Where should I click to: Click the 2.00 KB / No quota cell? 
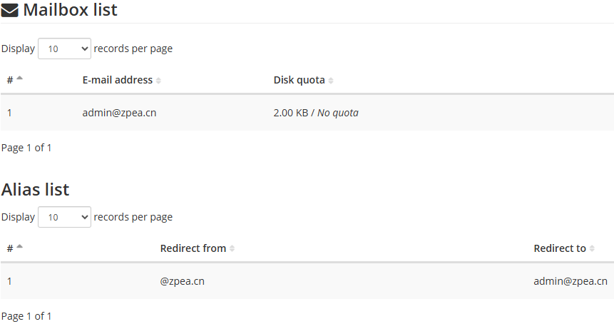coord(316,113)
